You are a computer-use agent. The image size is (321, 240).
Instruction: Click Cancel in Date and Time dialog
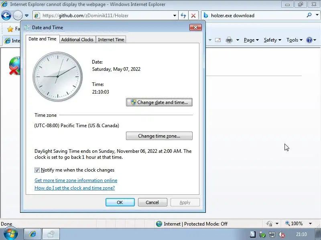pos(152,202)
